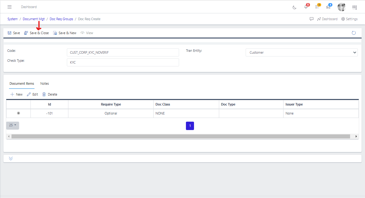Open mail inbox envelope icon
Viewport: 365px width, 198px height.
[328, 7]
